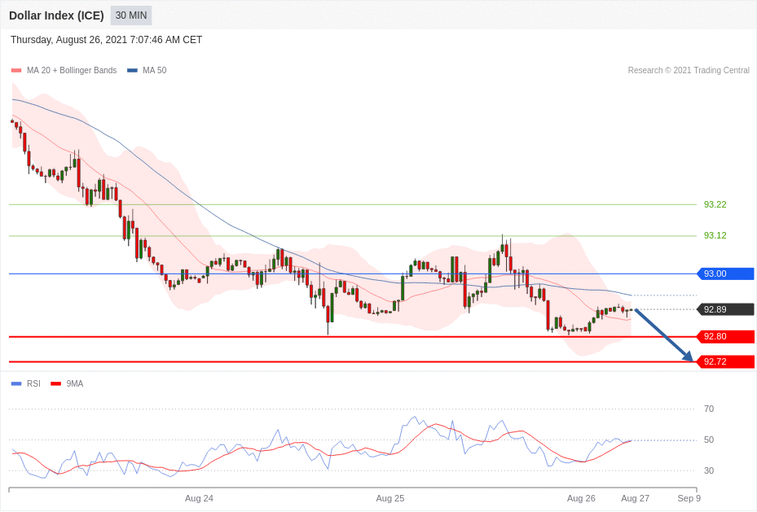757x512 pixels.
Task: Click the MA 20 + Bollinger Bands legend swatch
Action: coord(16,70)
